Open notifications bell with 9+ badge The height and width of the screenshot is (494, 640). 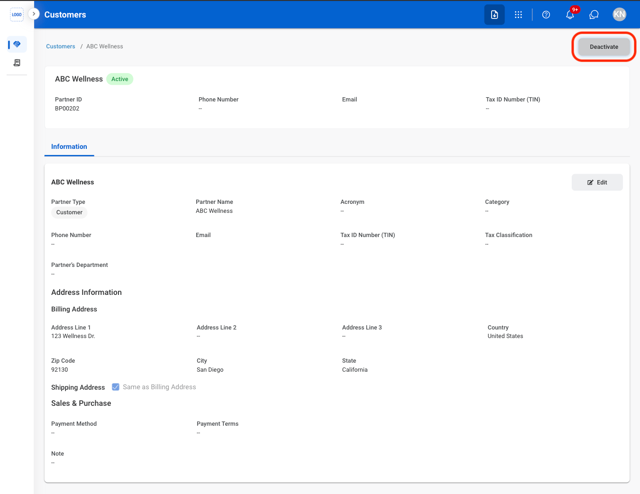pos(570,14)
